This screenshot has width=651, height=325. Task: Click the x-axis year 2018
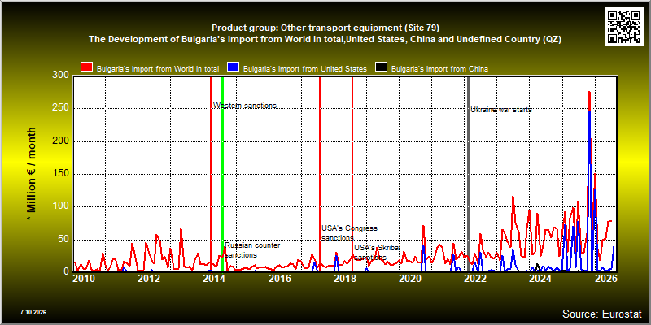tap(344, 279)
